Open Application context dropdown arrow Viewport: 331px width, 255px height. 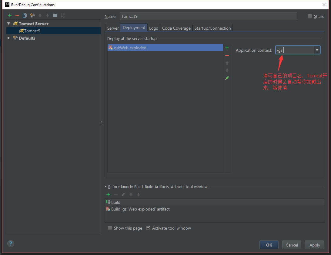pyautogui.click(x=317, y=50)
